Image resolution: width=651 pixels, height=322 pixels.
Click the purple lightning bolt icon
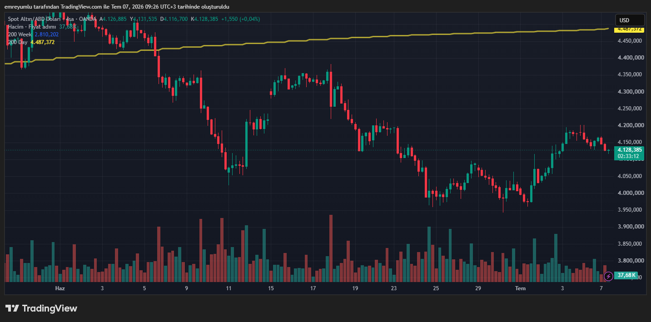click(608, 276)
